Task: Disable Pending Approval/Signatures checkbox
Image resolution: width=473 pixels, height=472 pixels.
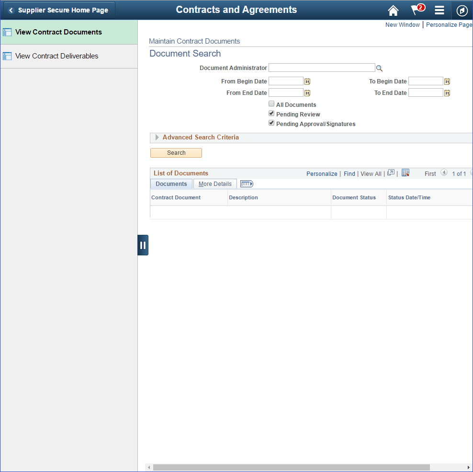Action: (271, 123)
